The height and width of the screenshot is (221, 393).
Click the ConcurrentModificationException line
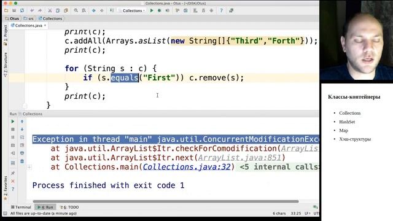click(x=176, y=139)
